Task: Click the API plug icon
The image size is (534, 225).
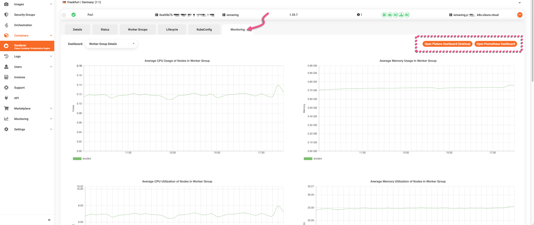Action: point(6,98)
